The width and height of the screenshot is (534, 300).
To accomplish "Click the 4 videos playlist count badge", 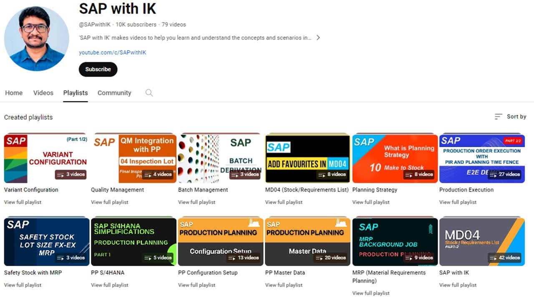I will click(x=158, y=175).
